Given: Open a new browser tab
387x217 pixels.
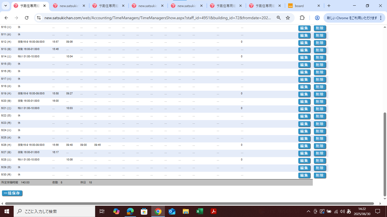Looking at the screenshot, I should pyautogui.click(x=329, y=6).
